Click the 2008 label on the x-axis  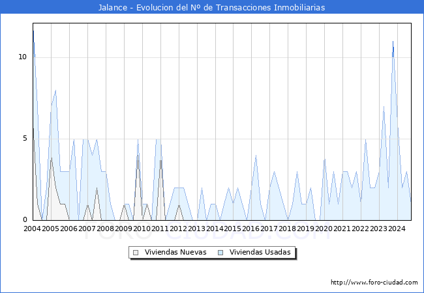[x=105, y=229]
